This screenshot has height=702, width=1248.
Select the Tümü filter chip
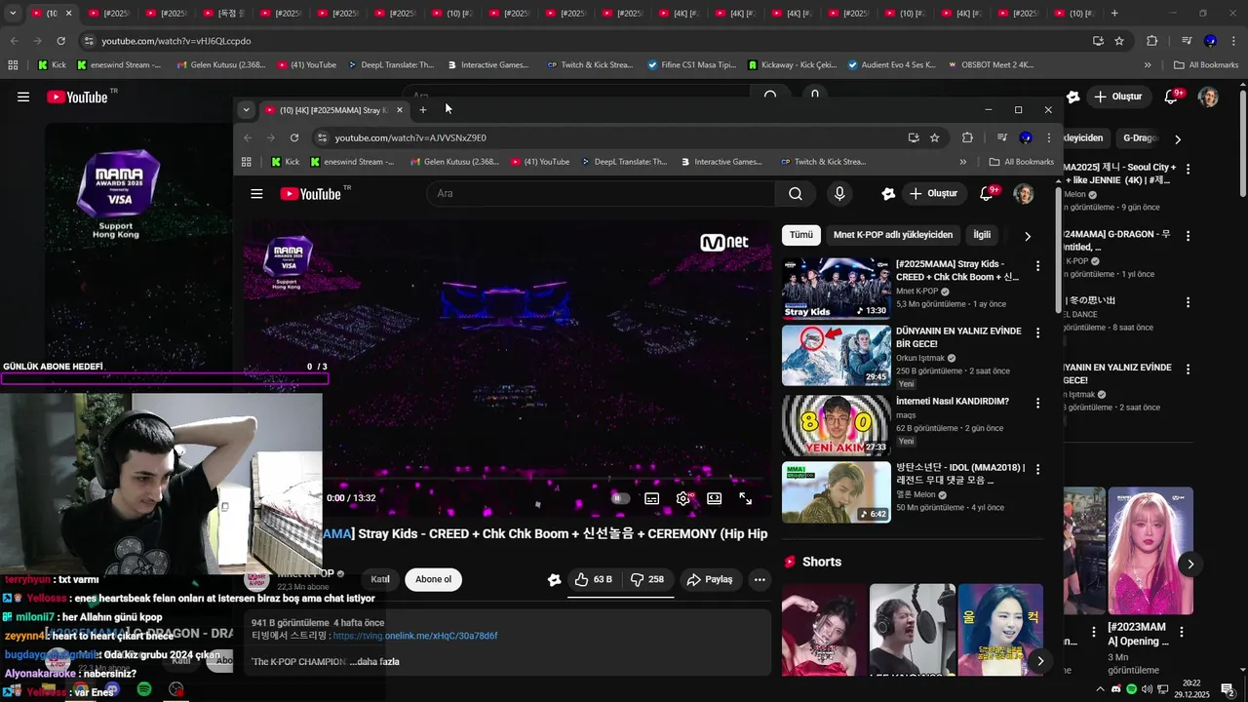click(x=800, y=235)
